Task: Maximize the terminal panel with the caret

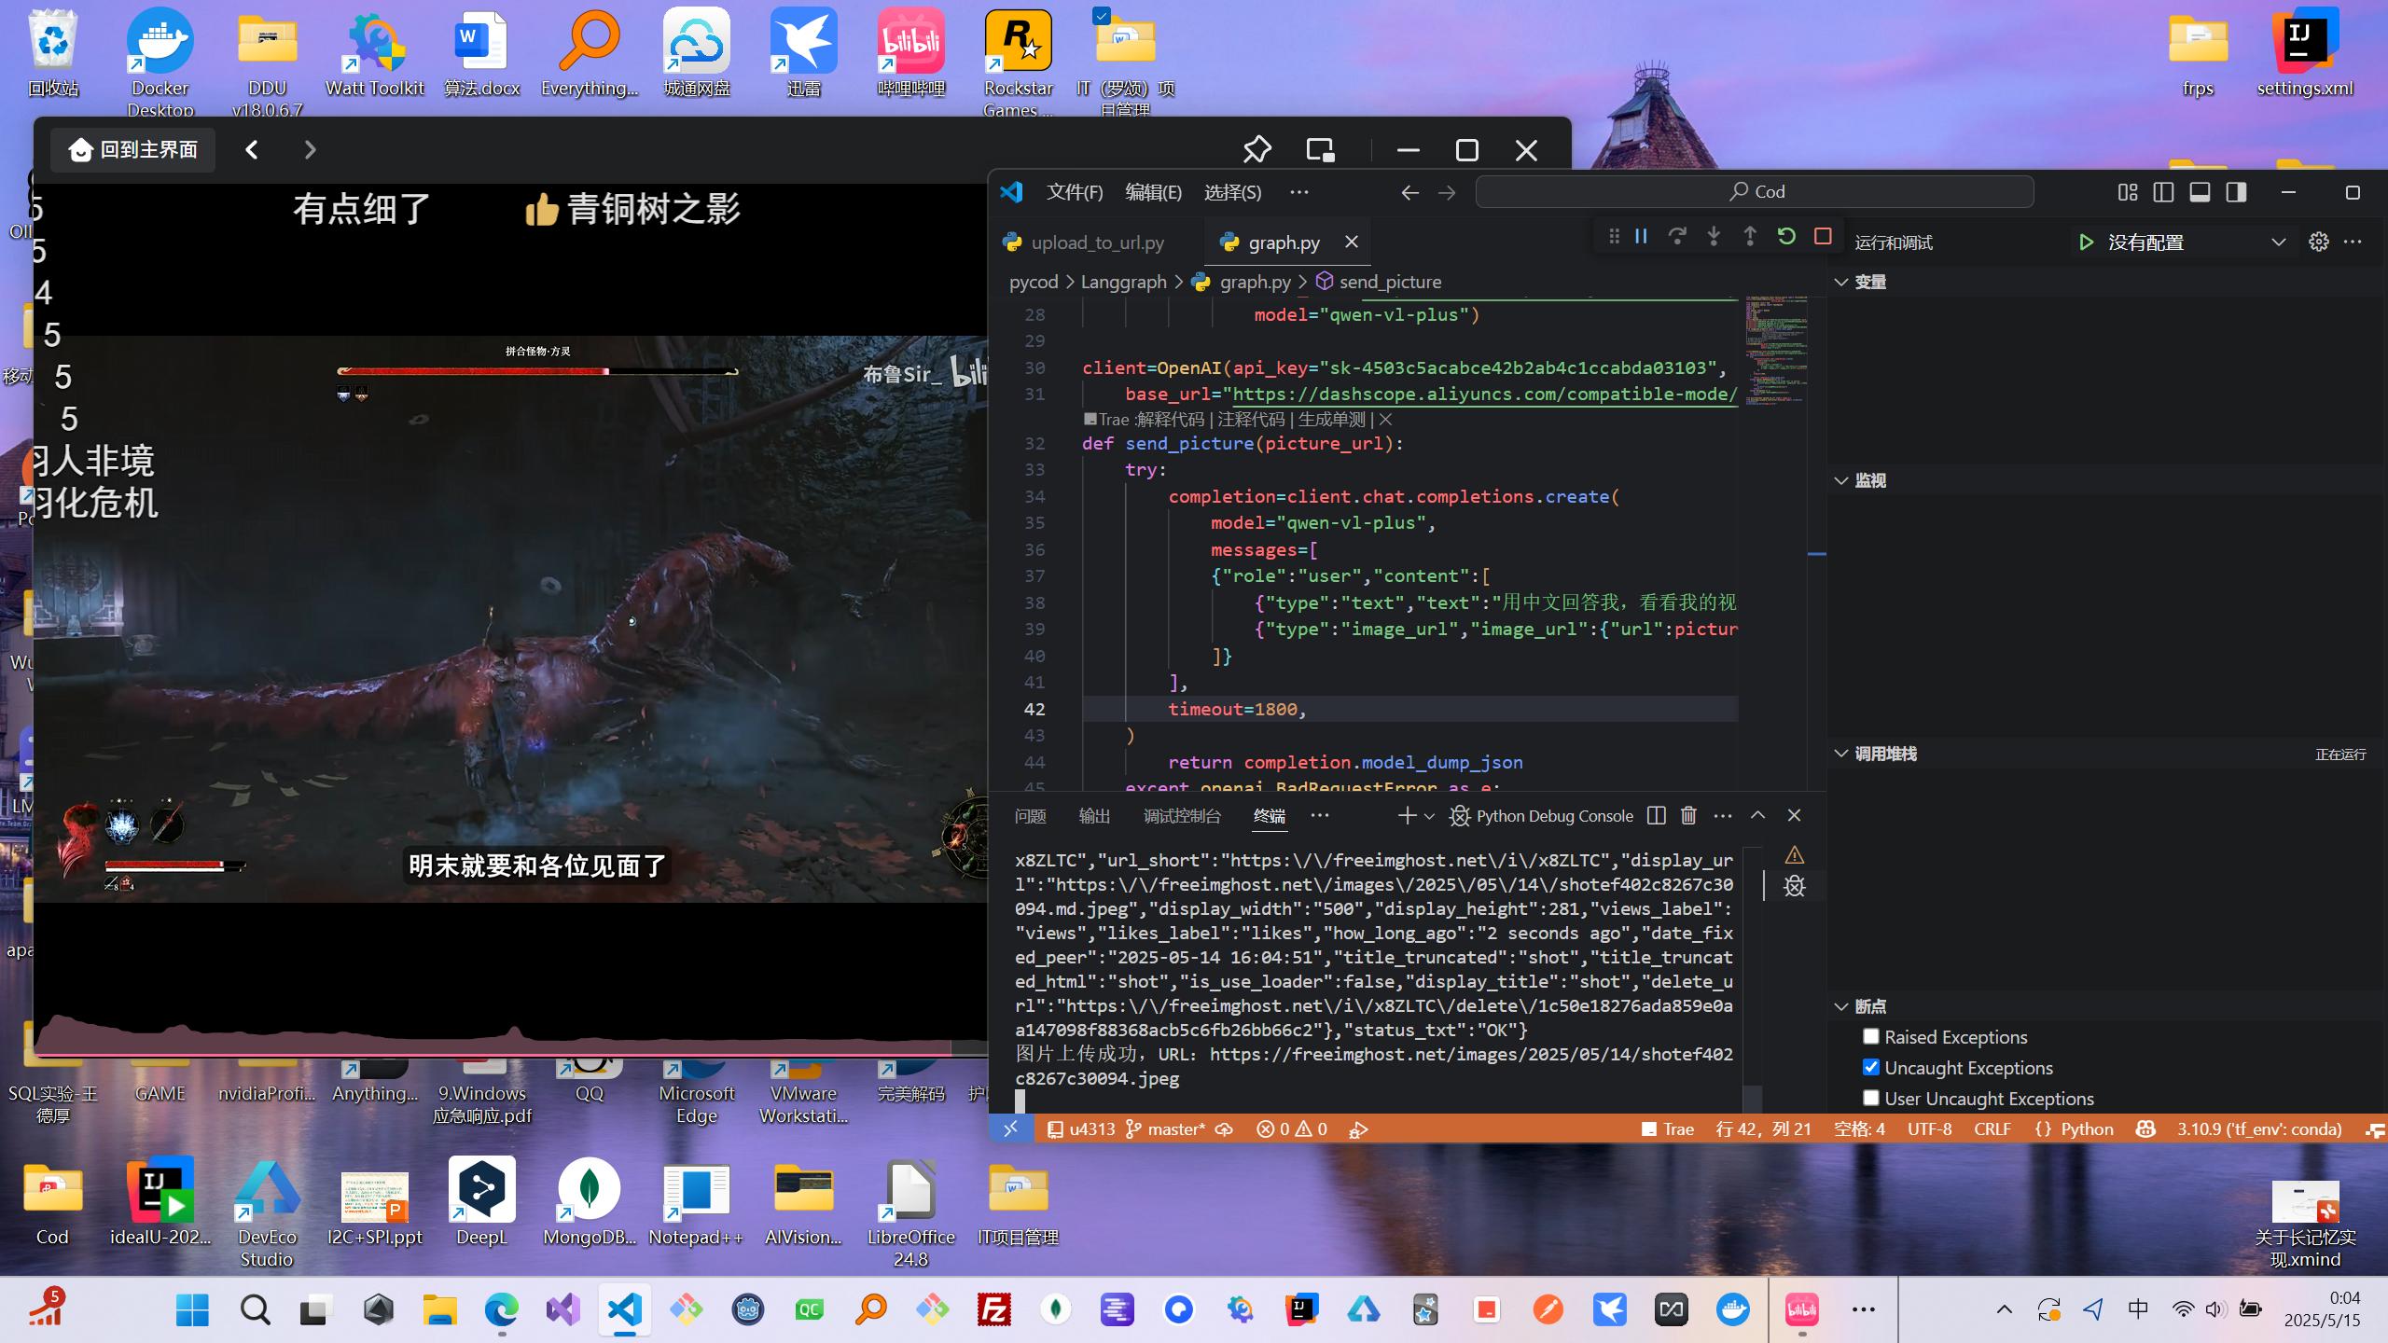Action: (1757, 816)
